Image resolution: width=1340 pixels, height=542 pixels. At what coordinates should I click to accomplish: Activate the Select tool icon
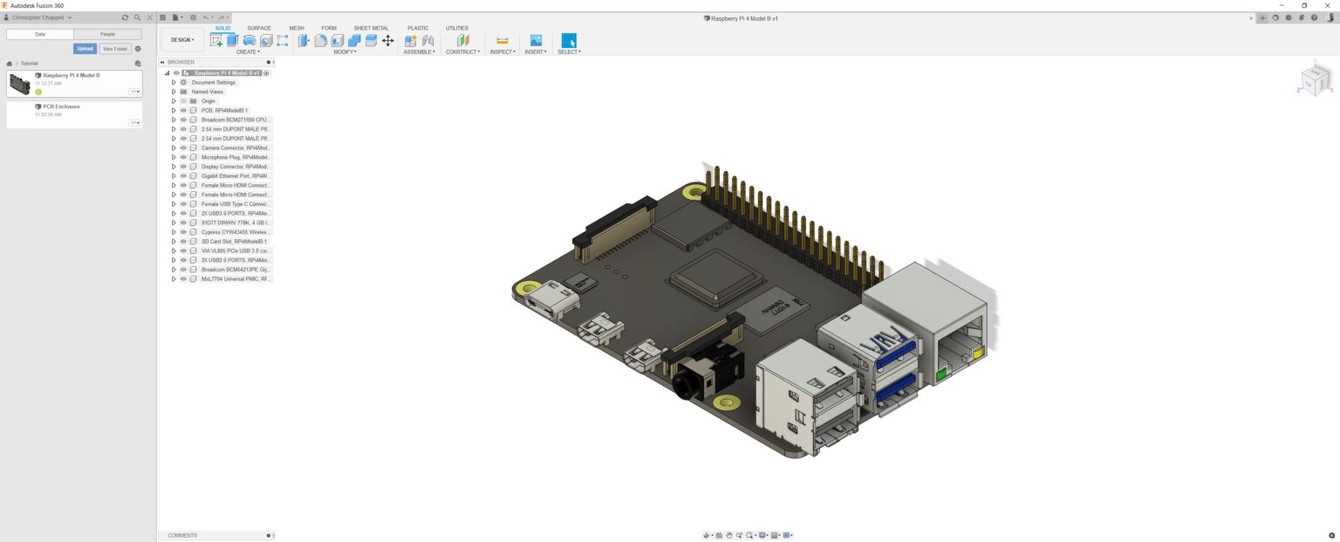(x=569, y=40)
